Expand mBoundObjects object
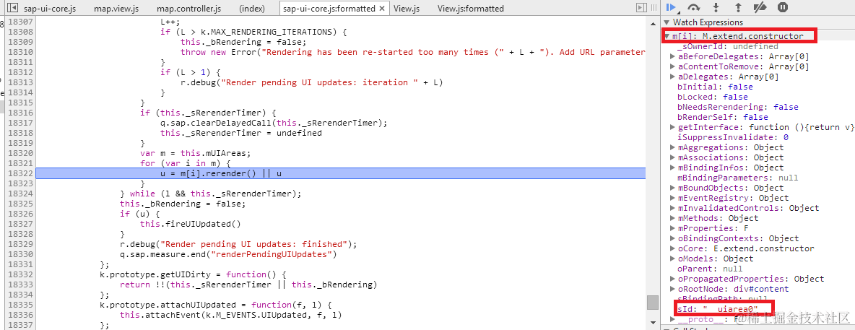This screenshot has width=855, height=330. (x=673, y=188)
